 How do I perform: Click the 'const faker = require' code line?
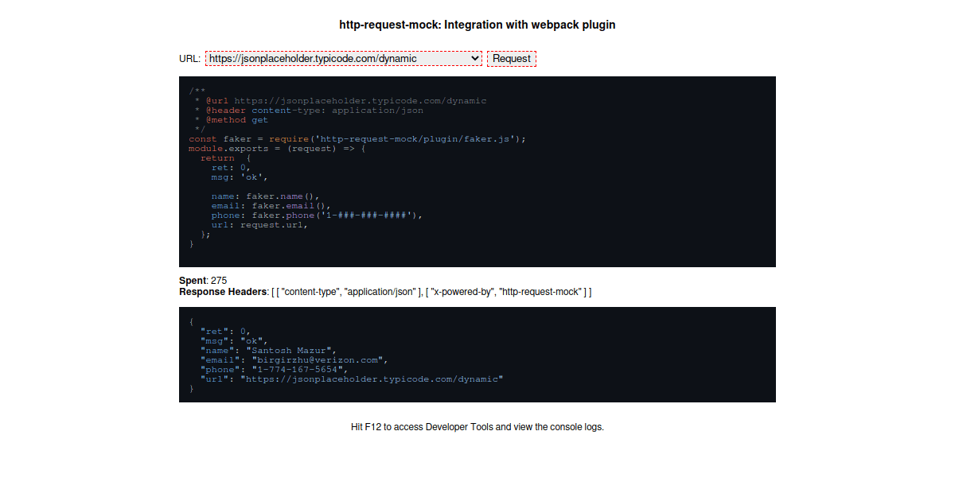coord(357,139)
